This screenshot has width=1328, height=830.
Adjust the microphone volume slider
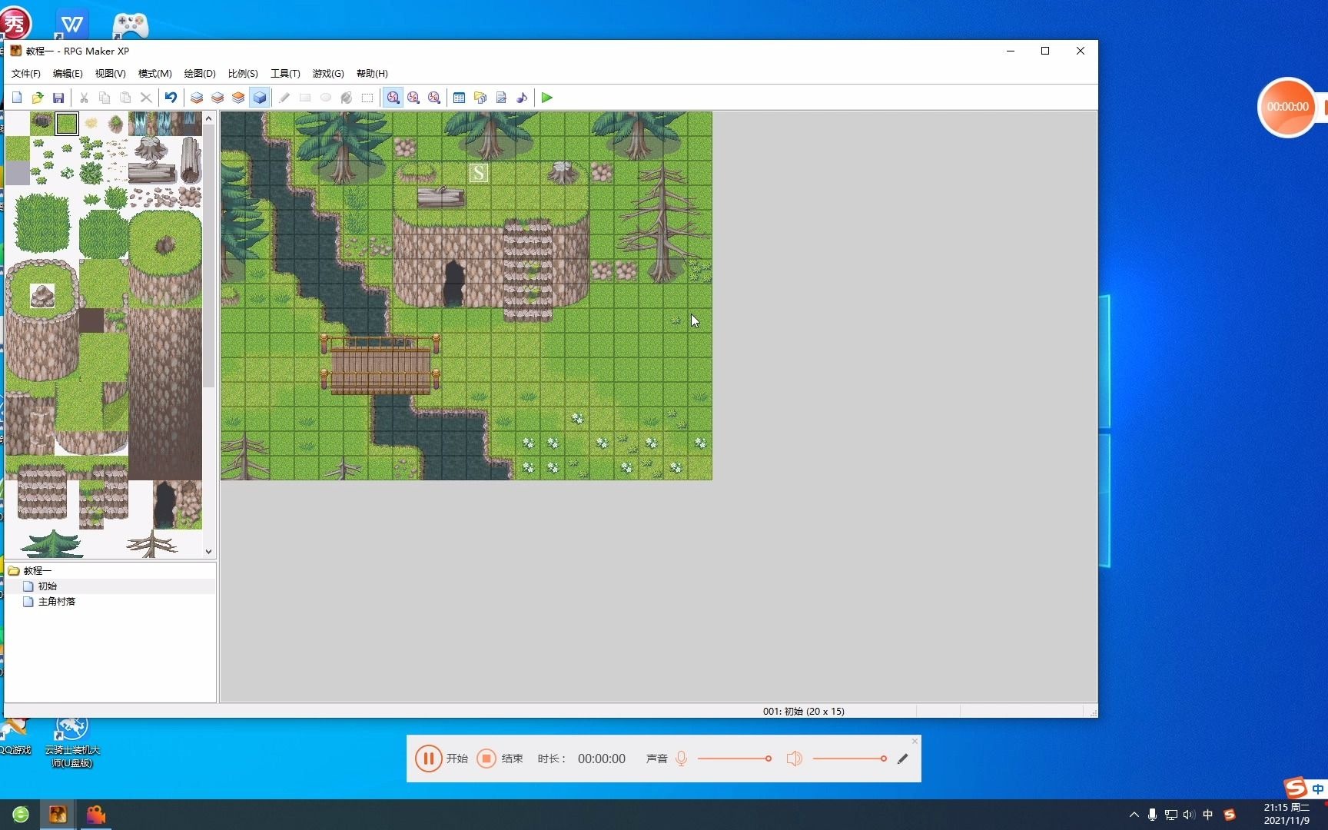(x=734, y=759)
